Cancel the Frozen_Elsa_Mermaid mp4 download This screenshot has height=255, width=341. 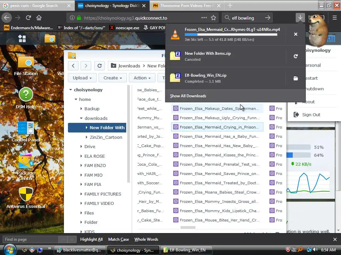[x=296, y=34]
